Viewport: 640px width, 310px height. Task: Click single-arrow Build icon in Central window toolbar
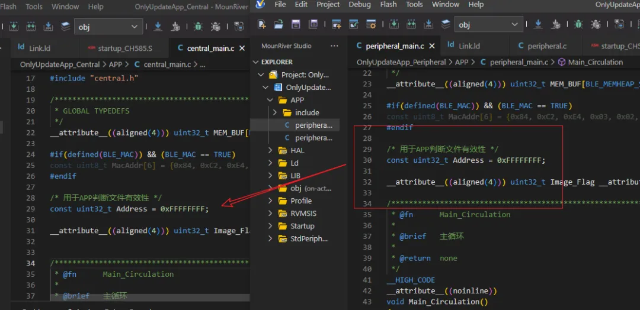click(x=14, y=27)
